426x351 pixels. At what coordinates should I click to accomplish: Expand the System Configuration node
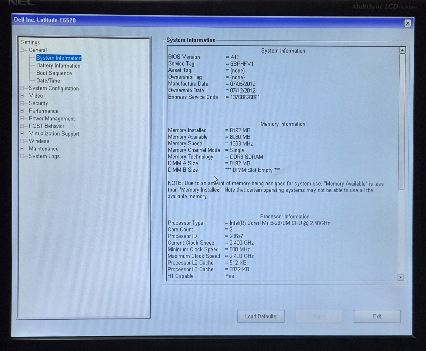click(22, 88)
